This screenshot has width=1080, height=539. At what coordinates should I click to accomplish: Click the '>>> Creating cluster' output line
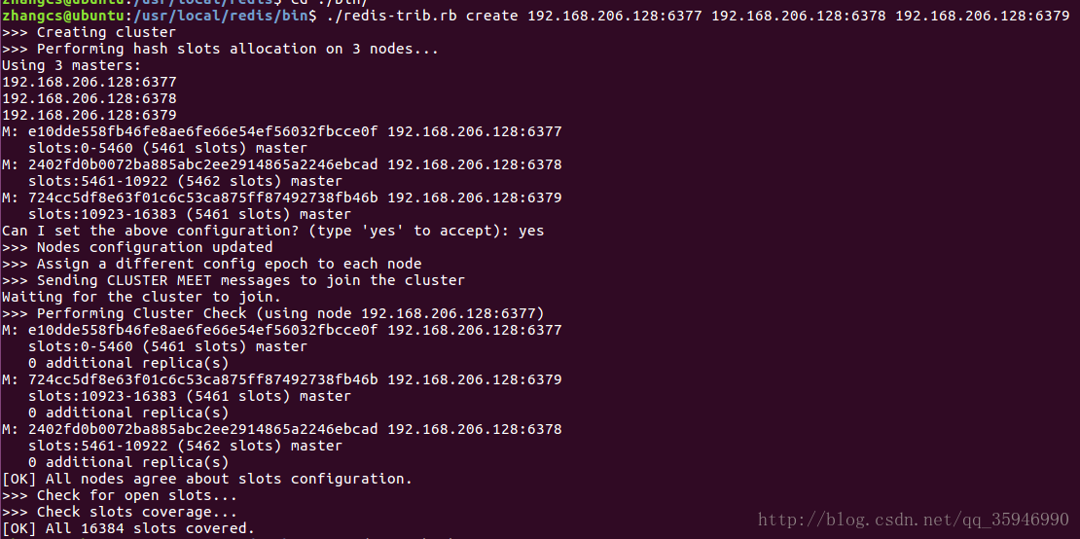[x=89, y=32]
